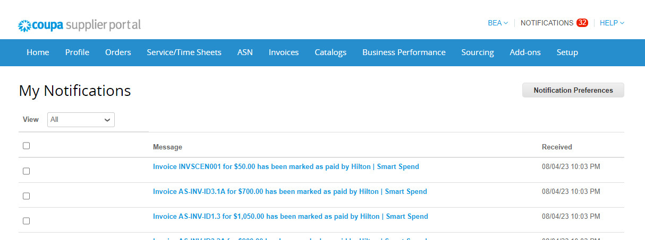Viewport: 645px width, 240px height.
Task: Open the AS-INV-ID1.3 $1,050.00 invoice message
Action: (x=290, y=216)
